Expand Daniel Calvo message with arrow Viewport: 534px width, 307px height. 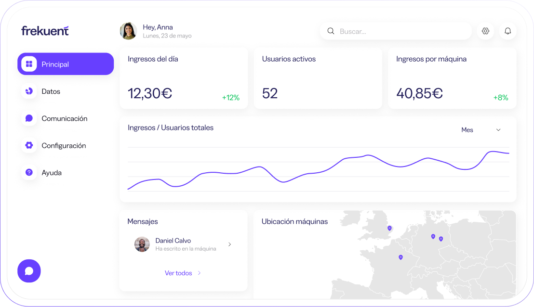pyautogui.click(x=230, y=244)
